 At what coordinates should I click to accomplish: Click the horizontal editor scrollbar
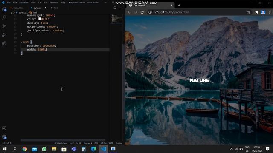pyautogui.click(x=63, y=140)
